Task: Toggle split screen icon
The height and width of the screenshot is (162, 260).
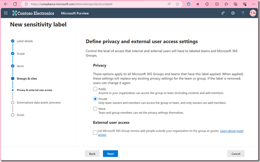Action: pyautogui.click(x=217, y=4)
